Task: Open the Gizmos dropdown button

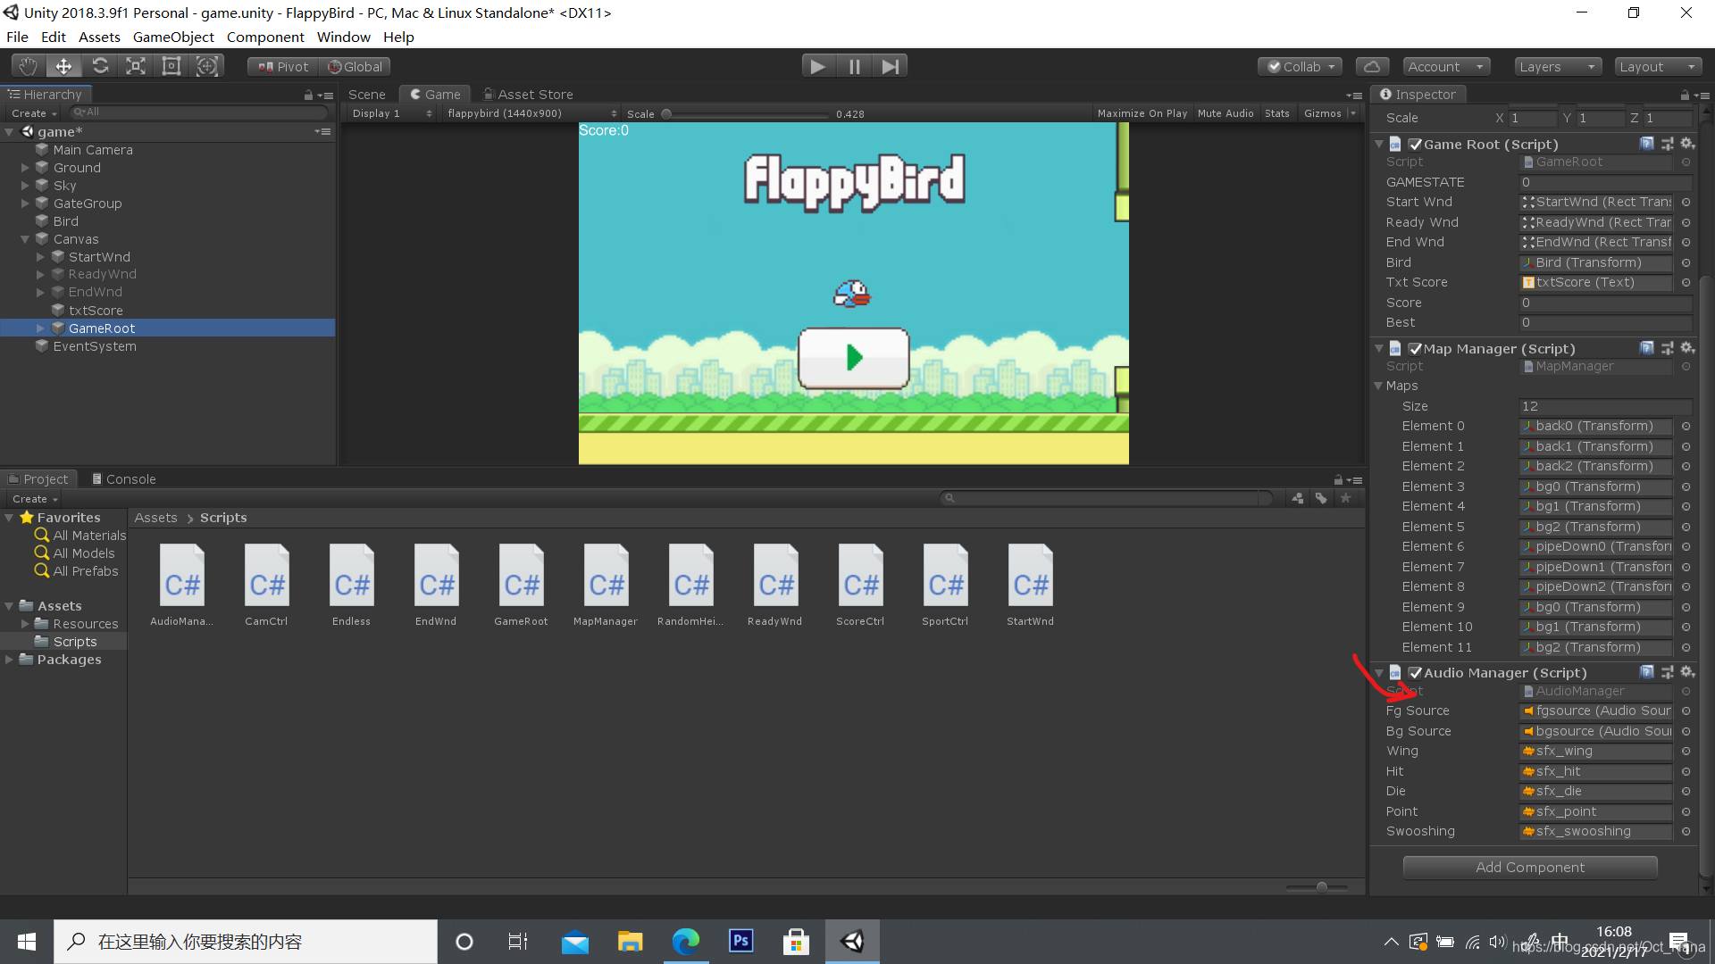Action: coord(1328,113)
